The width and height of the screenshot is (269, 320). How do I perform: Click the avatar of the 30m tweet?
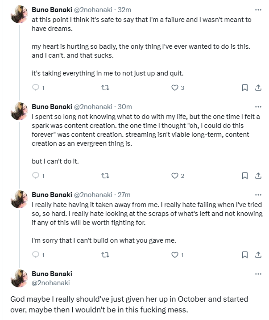tap(19, 111)
